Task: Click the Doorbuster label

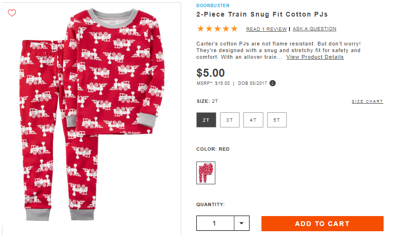Action: click(213, 6)
